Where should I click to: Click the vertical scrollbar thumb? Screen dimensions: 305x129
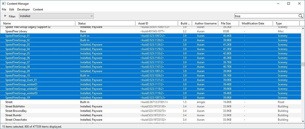click(303, 64)
